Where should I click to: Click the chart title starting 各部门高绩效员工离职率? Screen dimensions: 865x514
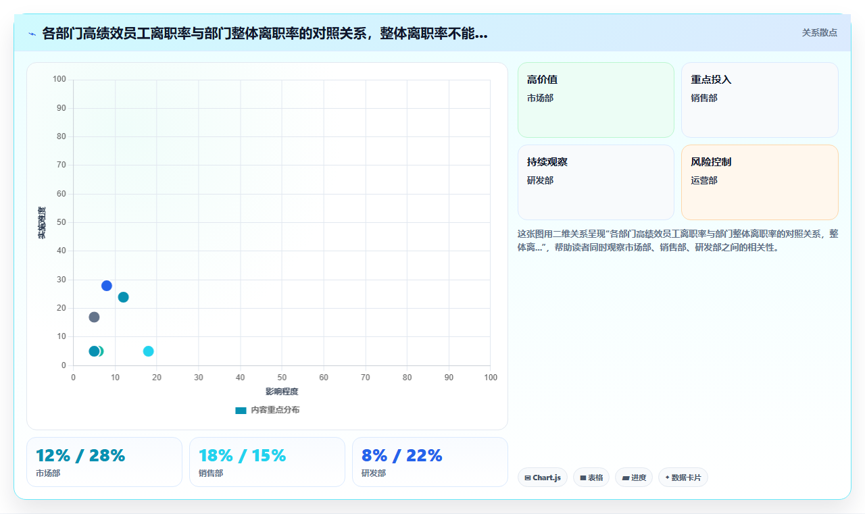265,34
